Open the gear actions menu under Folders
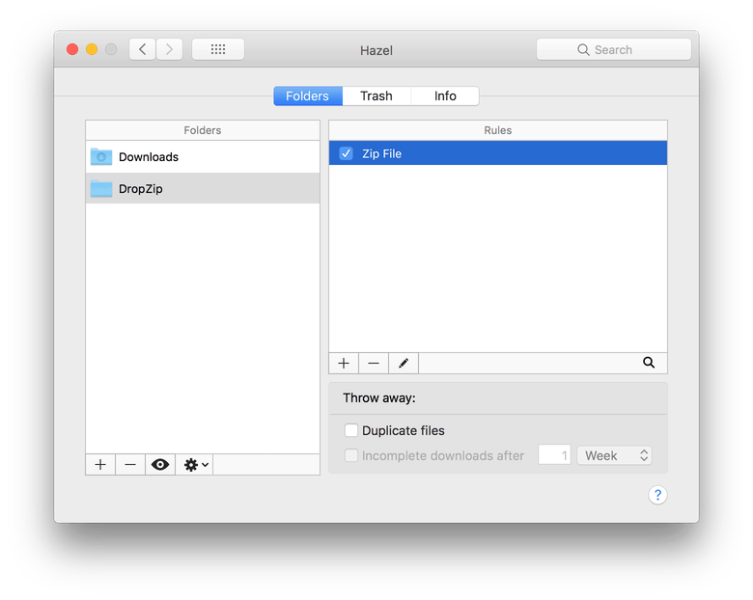The width and height of the screenshot is (753, 600). click(x=194, y=465)
